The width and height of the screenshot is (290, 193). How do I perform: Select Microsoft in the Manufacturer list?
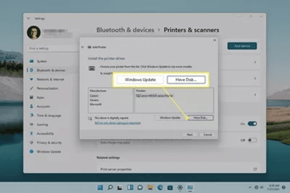pyautogui.click(x=96, y=105)
